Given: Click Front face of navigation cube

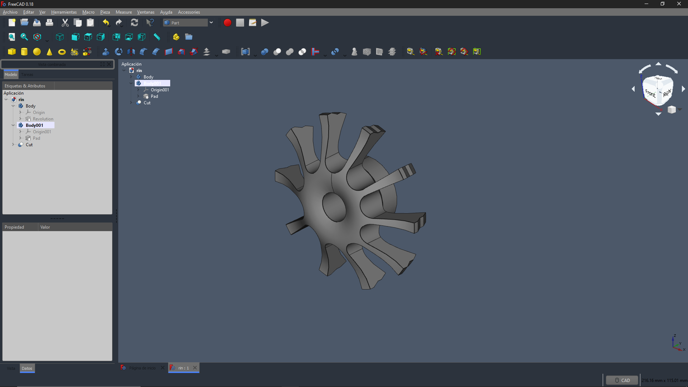Looking at the screenshot, I should coord(650,94).
